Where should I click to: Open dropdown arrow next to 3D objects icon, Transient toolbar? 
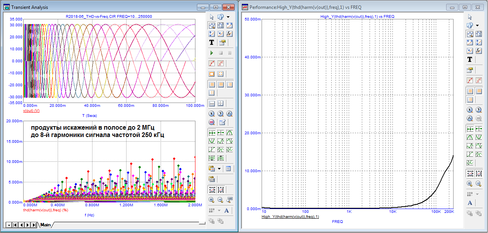228,17
